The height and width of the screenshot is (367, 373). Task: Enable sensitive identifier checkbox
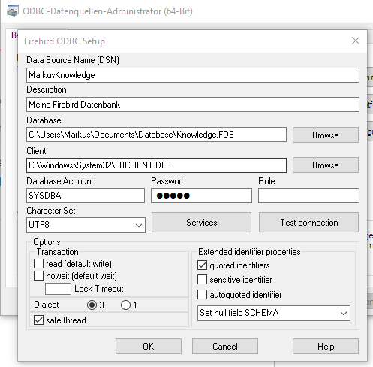[202, 279]
